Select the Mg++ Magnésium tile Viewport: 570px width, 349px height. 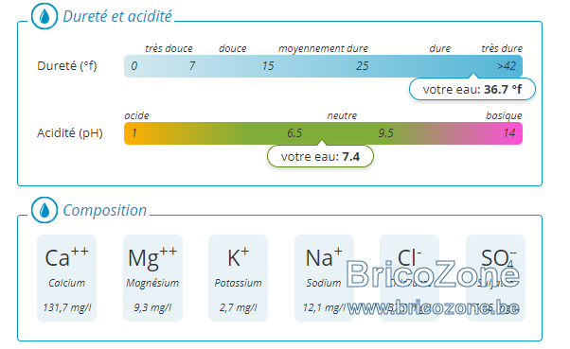coord(152,278)
